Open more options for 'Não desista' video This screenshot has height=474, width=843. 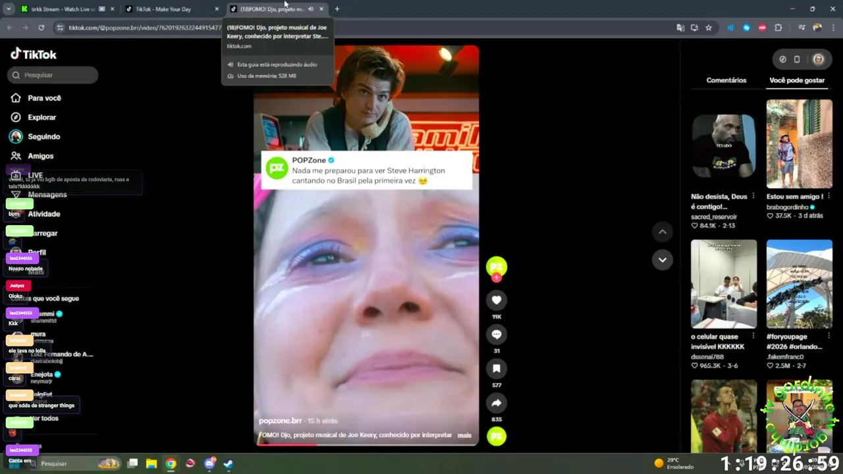click(x=753, y=196)
